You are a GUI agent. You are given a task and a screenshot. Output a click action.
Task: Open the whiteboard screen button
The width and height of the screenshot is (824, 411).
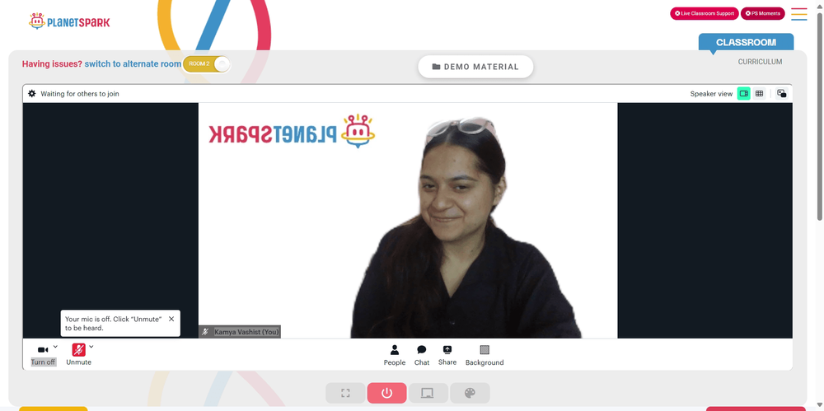pos(428,393)
